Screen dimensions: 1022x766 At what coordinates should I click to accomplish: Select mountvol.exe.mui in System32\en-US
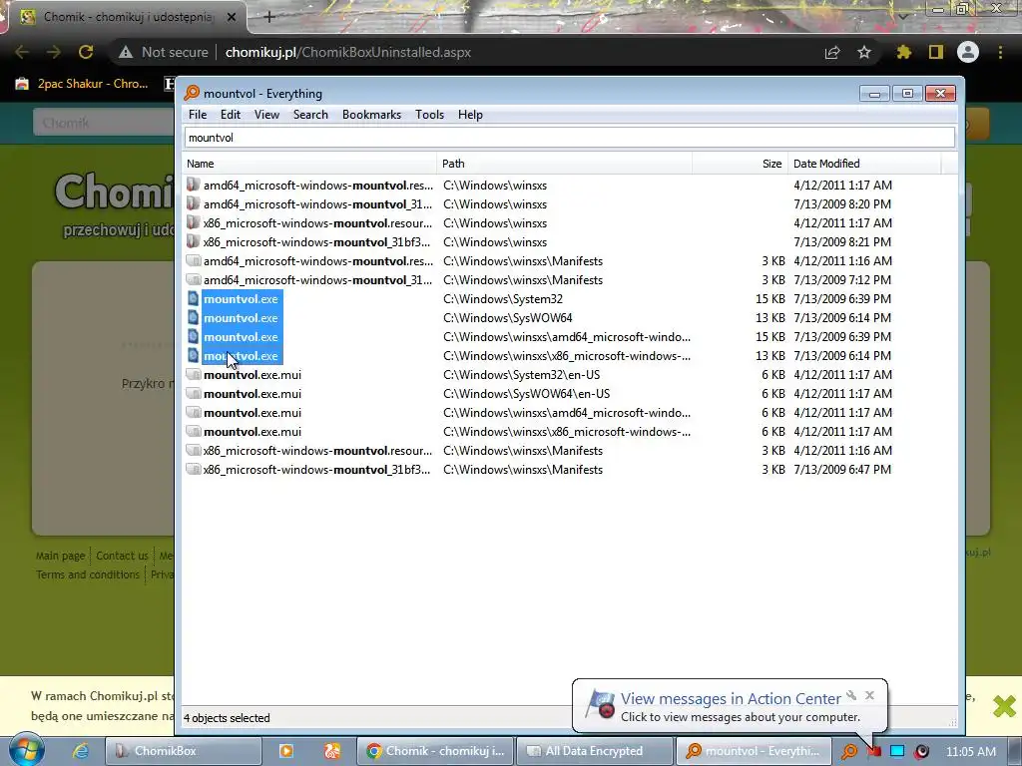[253, 375]
